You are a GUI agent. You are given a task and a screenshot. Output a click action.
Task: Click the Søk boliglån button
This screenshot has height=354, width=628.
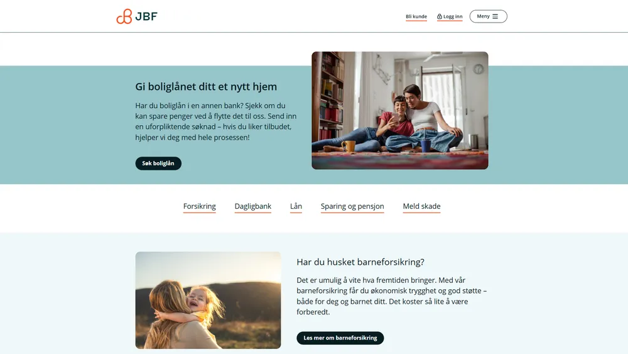[x=158, y=163]
